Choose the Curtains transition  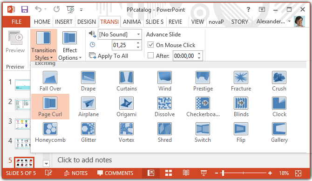pyautogui.click(x=127, y=81)
